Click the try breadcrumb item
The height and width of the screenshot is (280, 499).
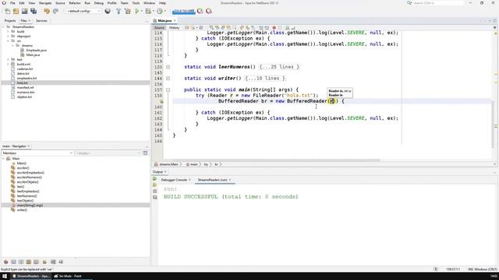coord(206,164)
